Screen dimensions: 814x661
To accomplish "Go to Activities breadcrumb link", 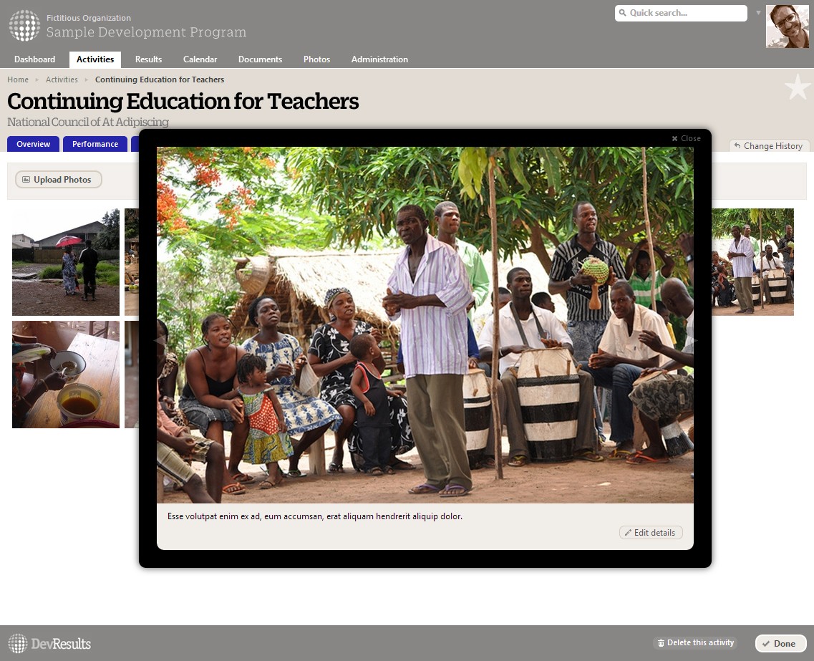I will (x=62, y=79).
